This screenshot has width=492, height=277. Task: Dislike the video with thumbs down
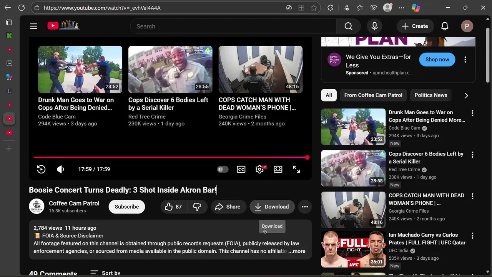click(x=197, y=207)
